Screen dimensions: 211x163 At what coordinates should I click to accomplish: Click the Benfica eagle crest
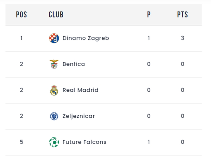(x=54, y=64)
